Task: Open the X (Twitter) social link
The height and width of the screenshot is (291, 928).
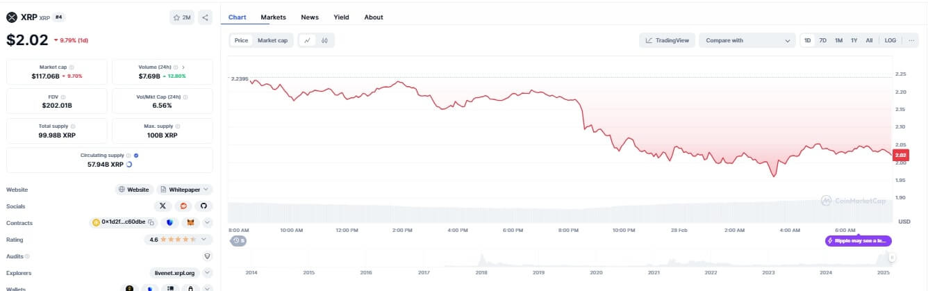Action: point(163,206)
